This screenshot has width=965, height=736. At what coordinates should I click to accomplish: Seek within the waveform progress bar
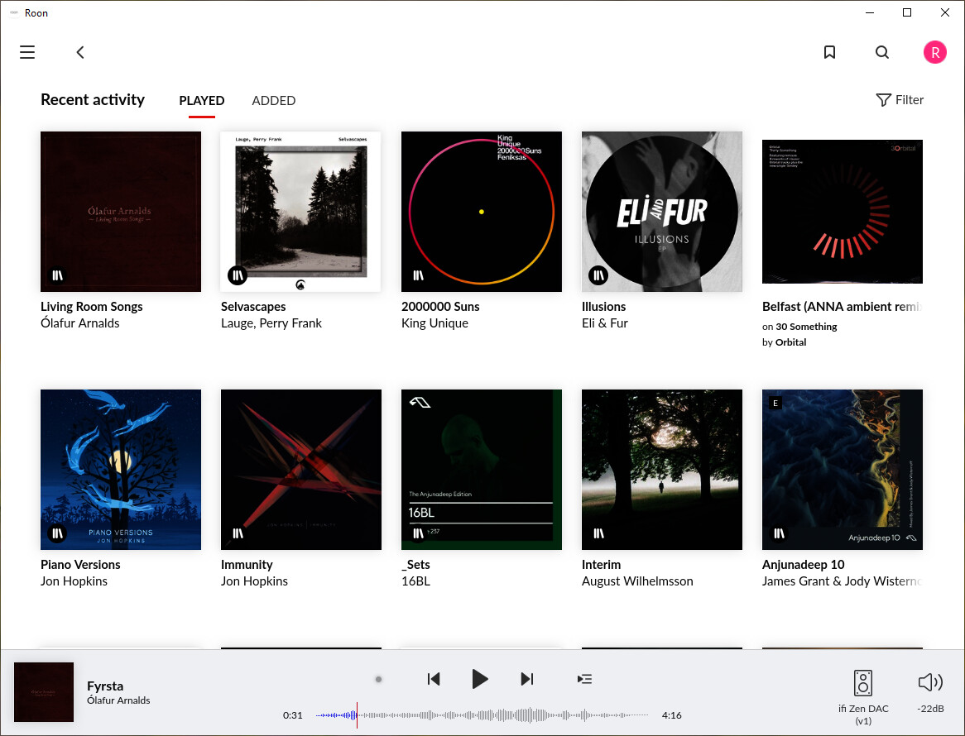482,715
